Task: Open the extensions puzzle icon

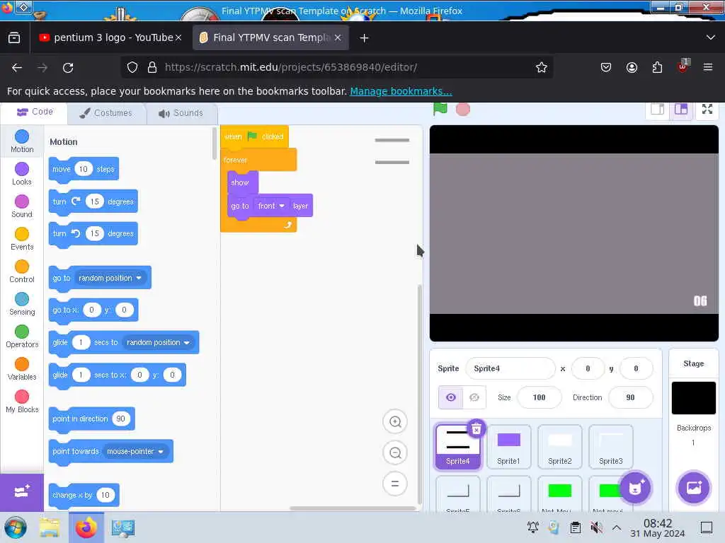Action: click(x=657, y=67)
